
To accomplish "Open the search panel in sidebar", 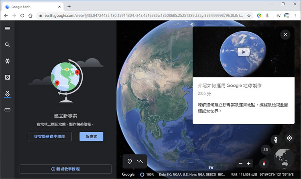I will (x=7, y=45).
